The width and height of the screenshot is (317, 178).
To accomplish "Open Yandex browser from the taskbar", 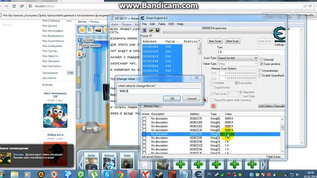I will coord(146,174).
